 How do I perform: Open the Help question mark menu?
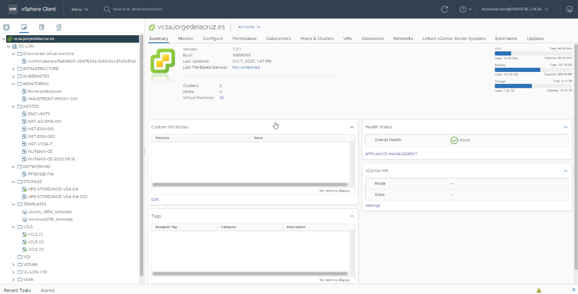(465, 9)
